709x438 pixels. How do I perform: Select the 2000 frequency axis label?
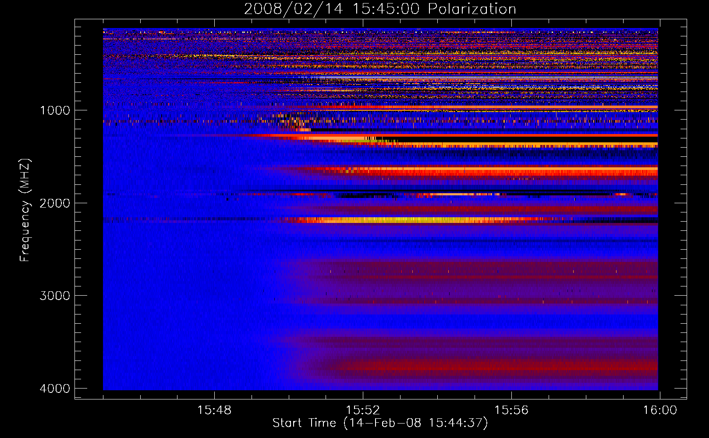55,203
